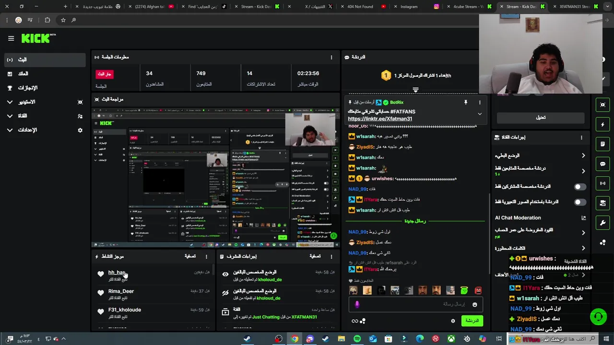Screen dimensions: 614x345
Task: Open F31_kholoude in activity feed
Action: pyautogui.click(x=125, y=310)
